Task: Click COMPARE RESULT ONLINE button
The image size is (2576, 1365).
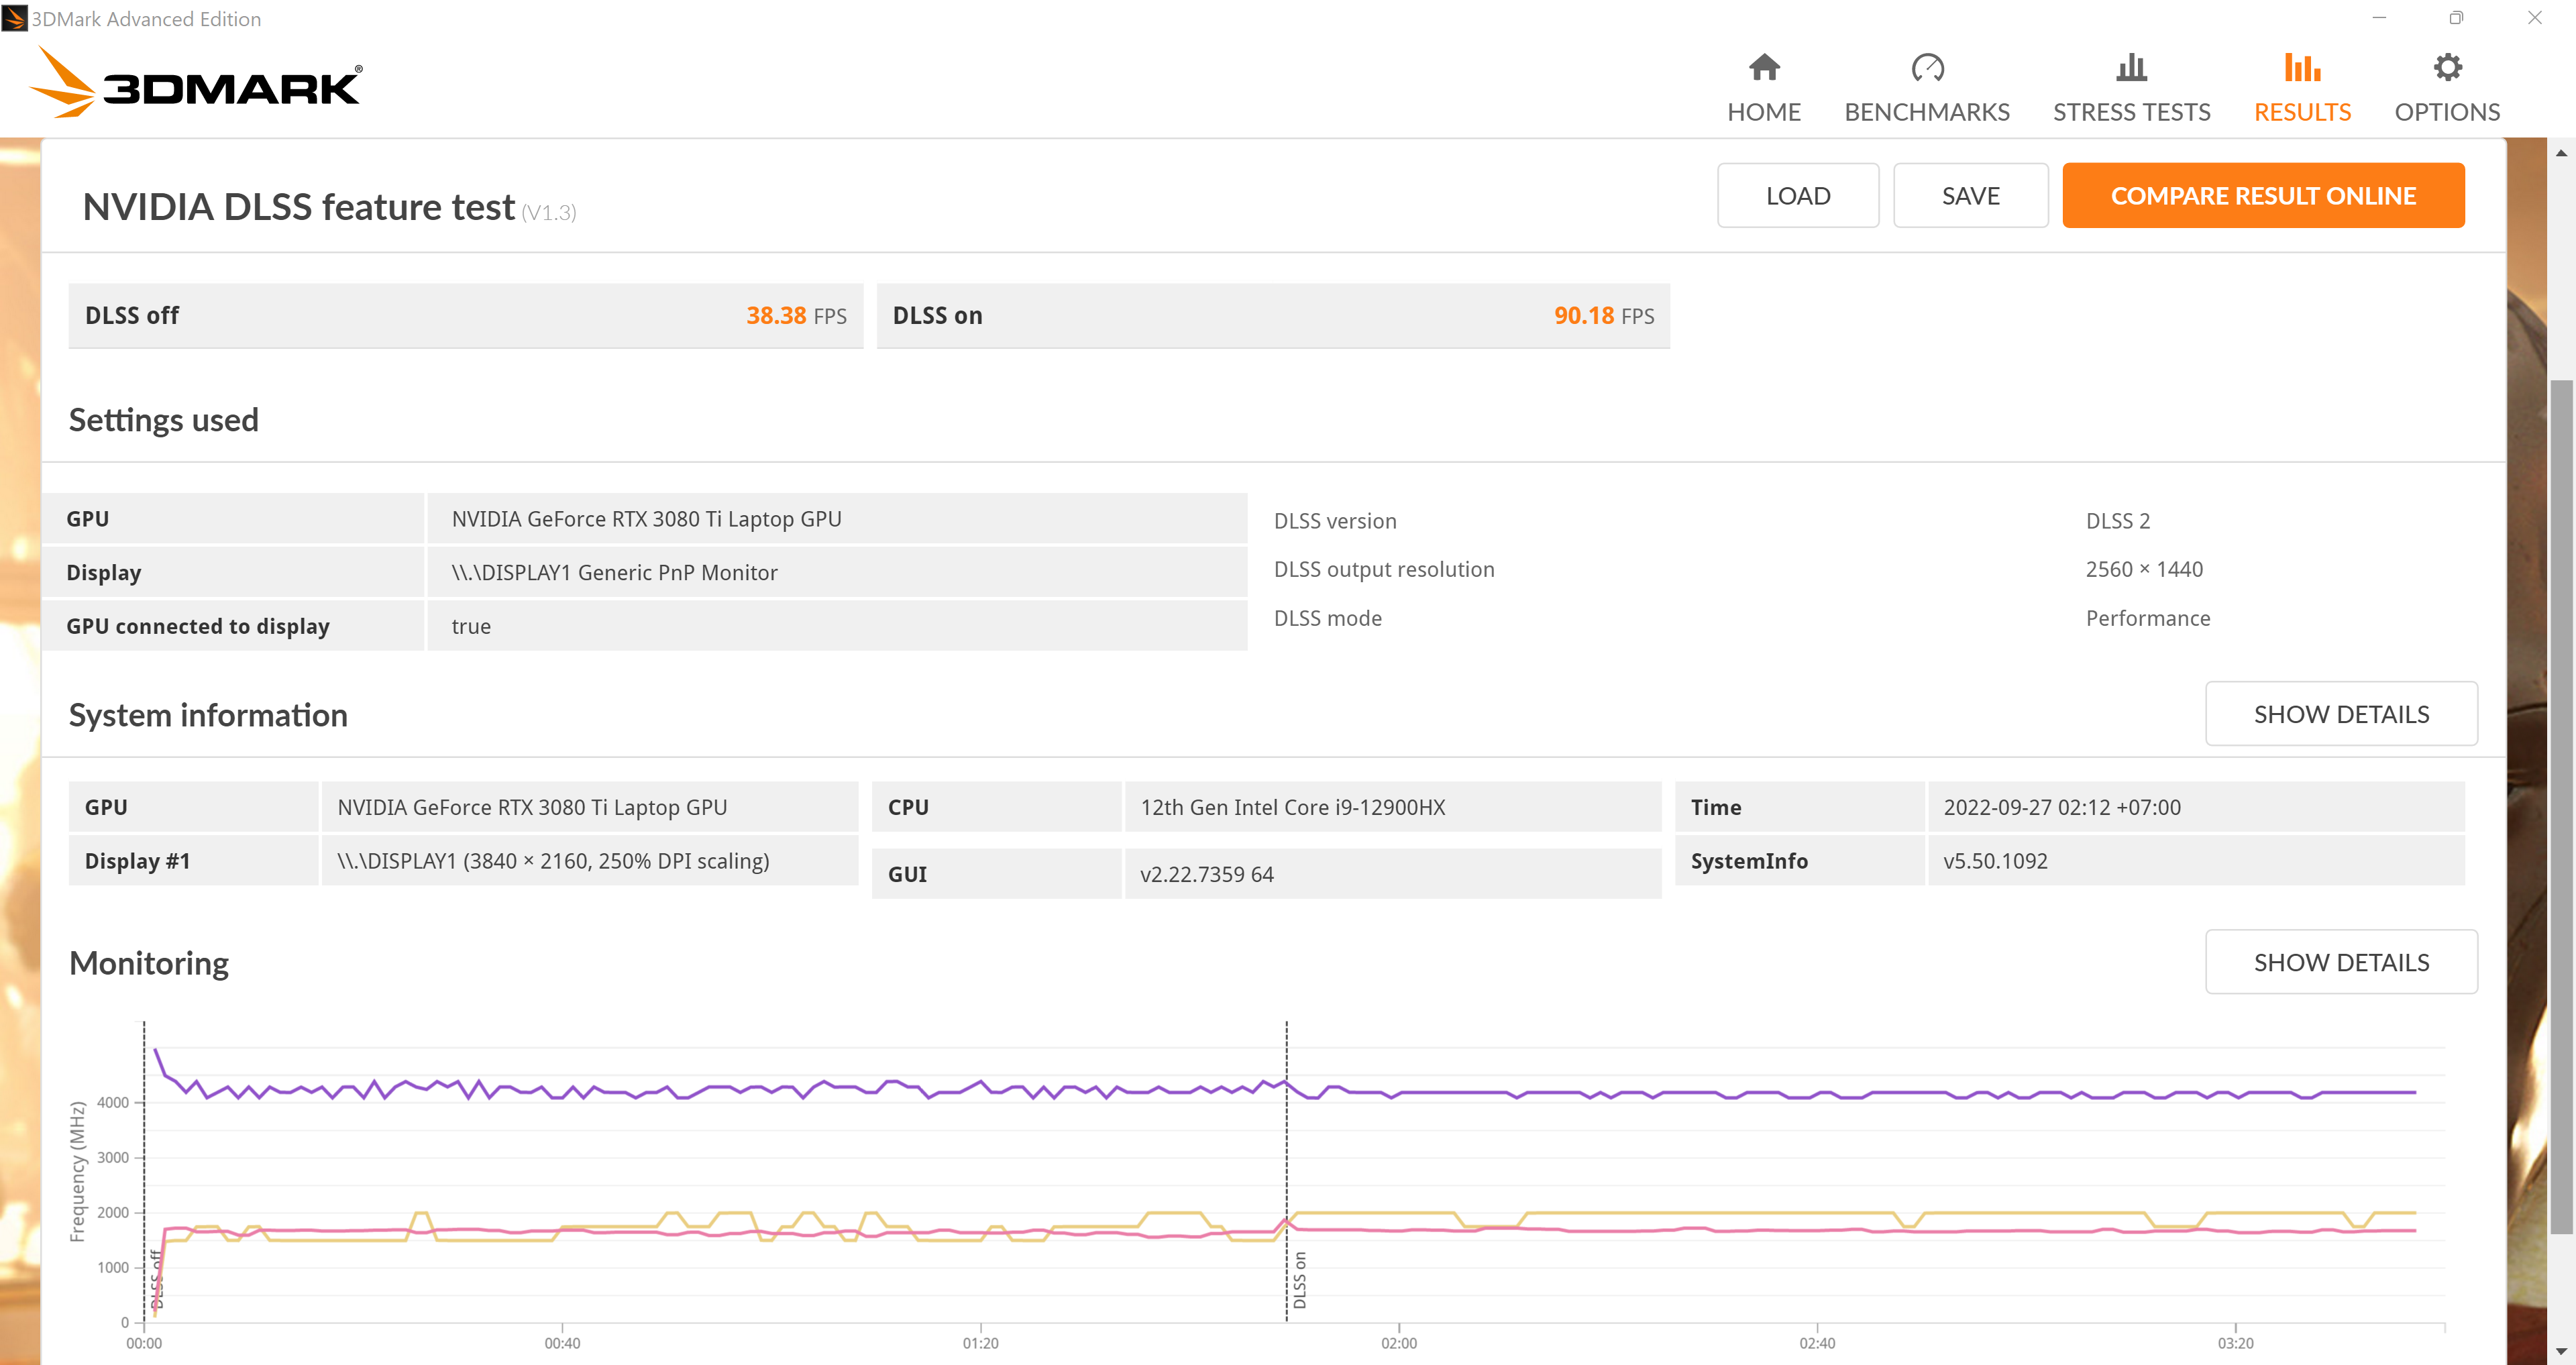Action: 2263,195
